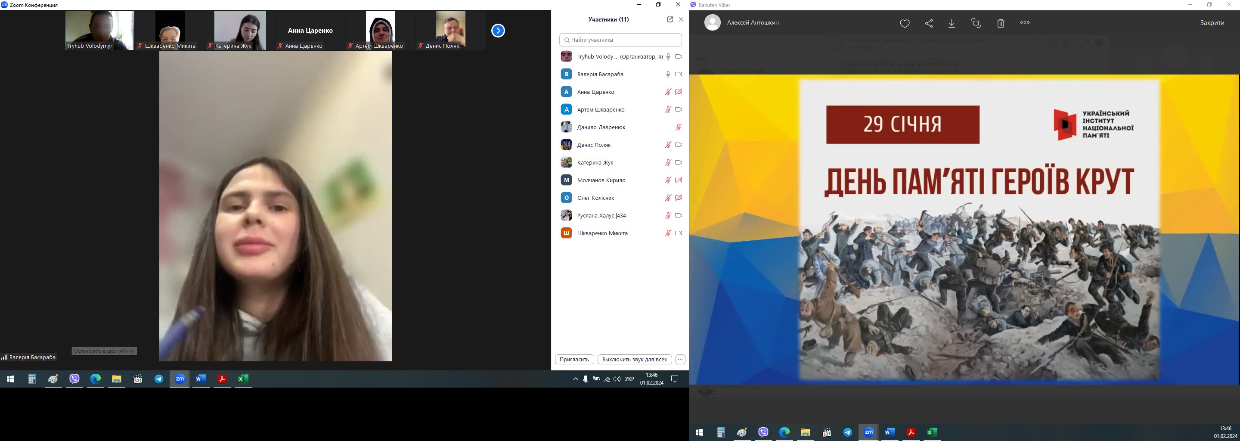Click Закрити to close the image viewer
The width and height of the screenshot is (1240, 441).
(1212, 23)
